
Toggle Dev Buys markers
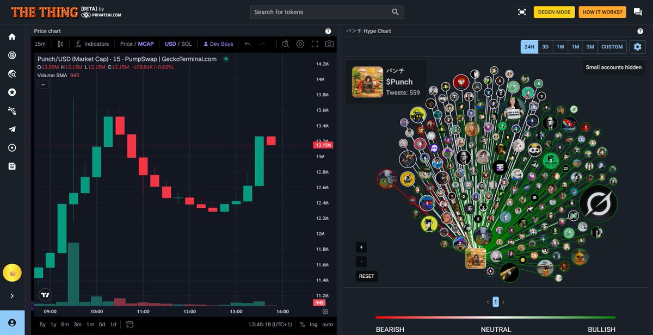[218, 44]
